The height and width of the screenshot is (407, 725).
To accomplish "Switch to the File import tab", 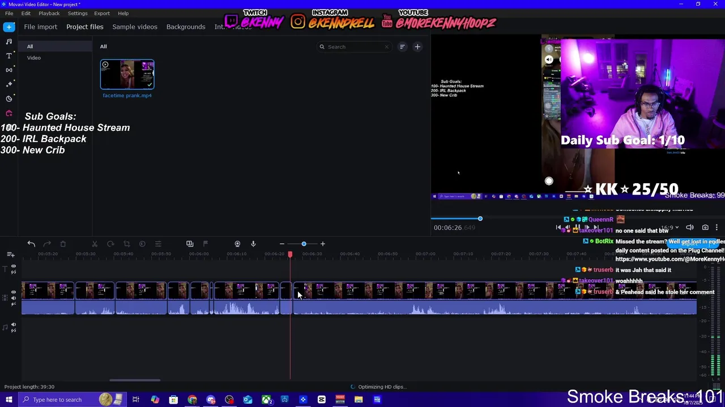I will pos(41,27).
